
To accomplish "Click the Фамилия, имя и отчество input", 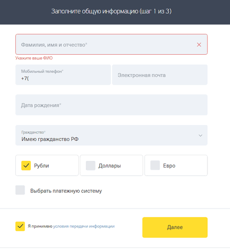I will (111, 45).
